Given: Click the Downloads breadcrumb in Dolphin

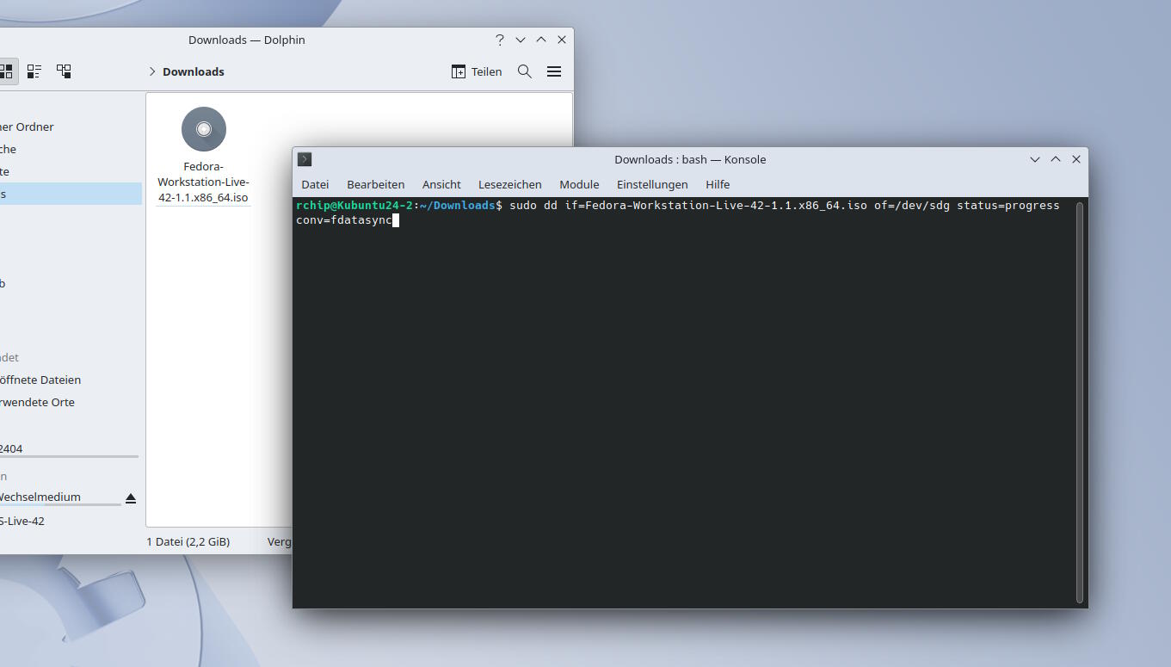Looking at the screenshot, I should (x=194, y=71).
